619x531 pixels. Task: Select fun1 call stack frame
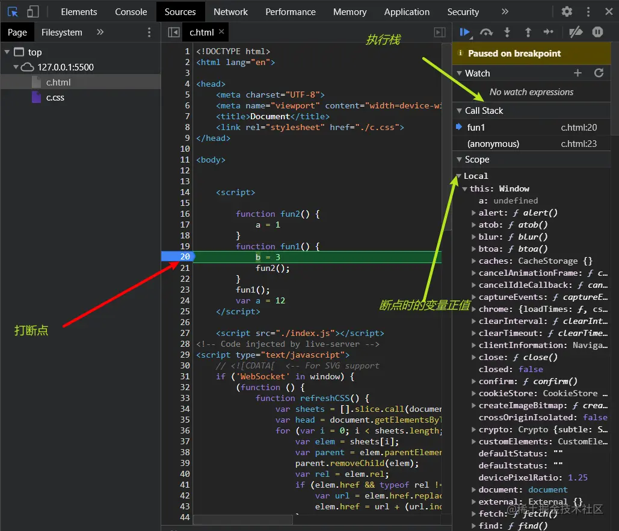point(531,127)
